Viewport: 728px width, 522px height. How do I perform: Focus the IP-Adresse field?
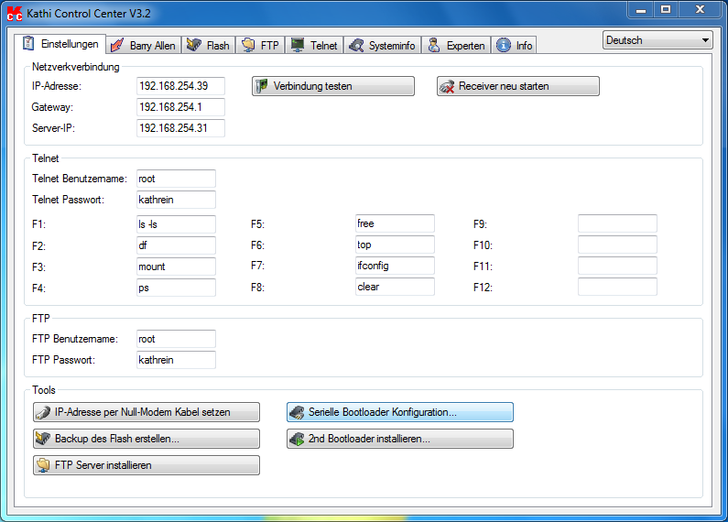[x=180, y=86]
